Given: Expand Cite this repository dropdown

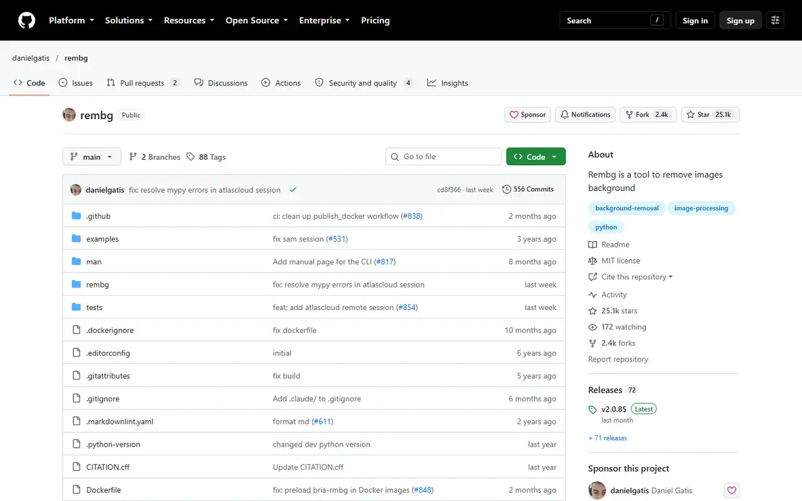Looking at the screenshot, I should tap(631, 277).
